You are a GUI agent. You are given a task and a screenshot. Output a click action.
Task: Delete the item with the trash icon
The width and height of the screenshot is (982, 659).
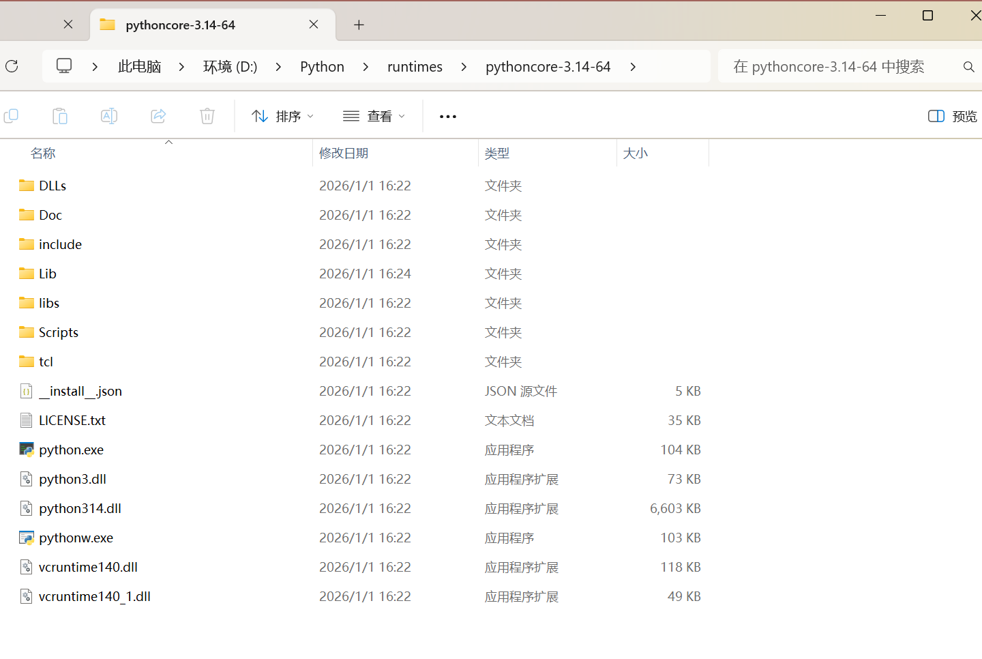point(207,116)
